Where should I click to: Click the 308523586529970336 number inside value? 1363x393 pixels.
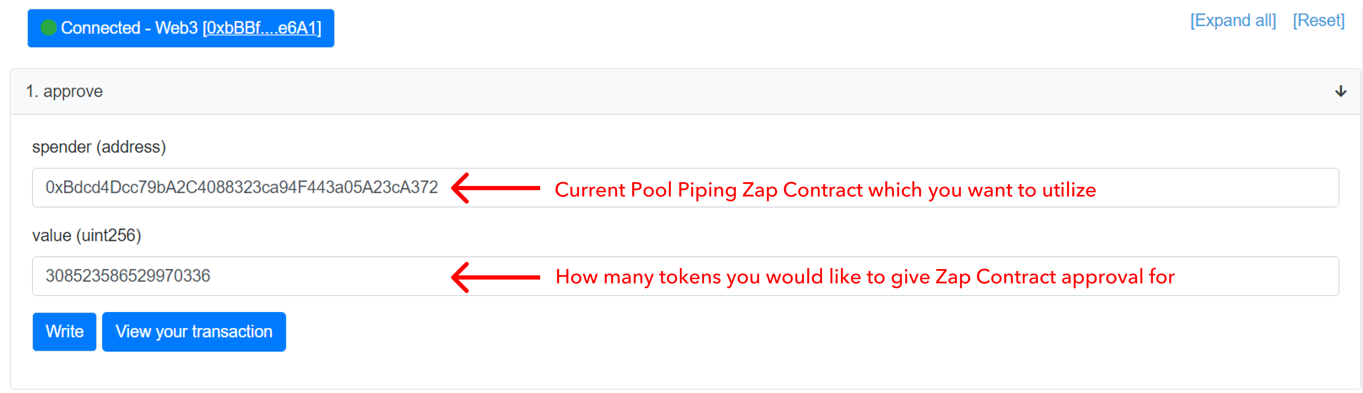128,276
